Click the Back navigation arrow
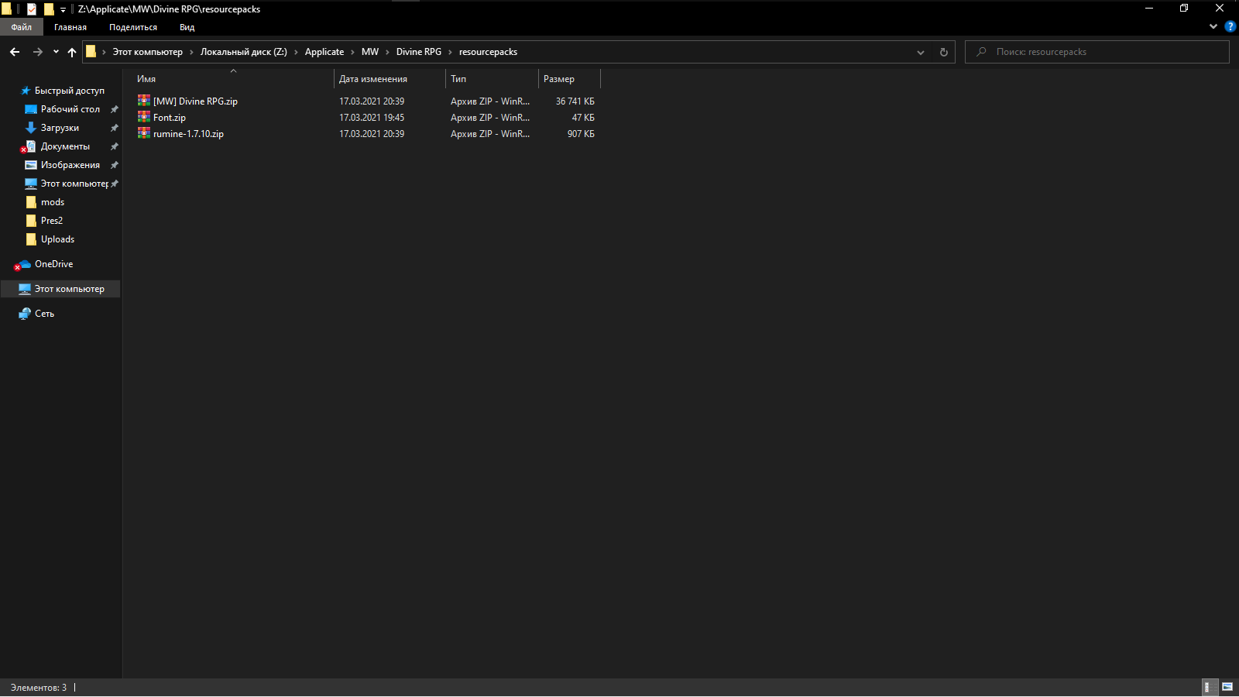 click(x=15, y=52)
